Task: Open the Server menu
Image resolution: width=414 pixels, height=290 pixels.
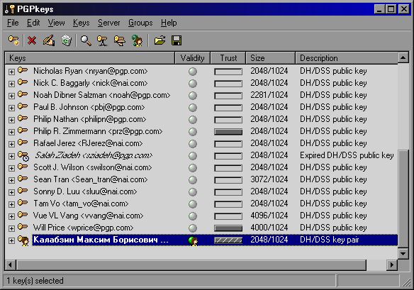Action: point(108,23)
